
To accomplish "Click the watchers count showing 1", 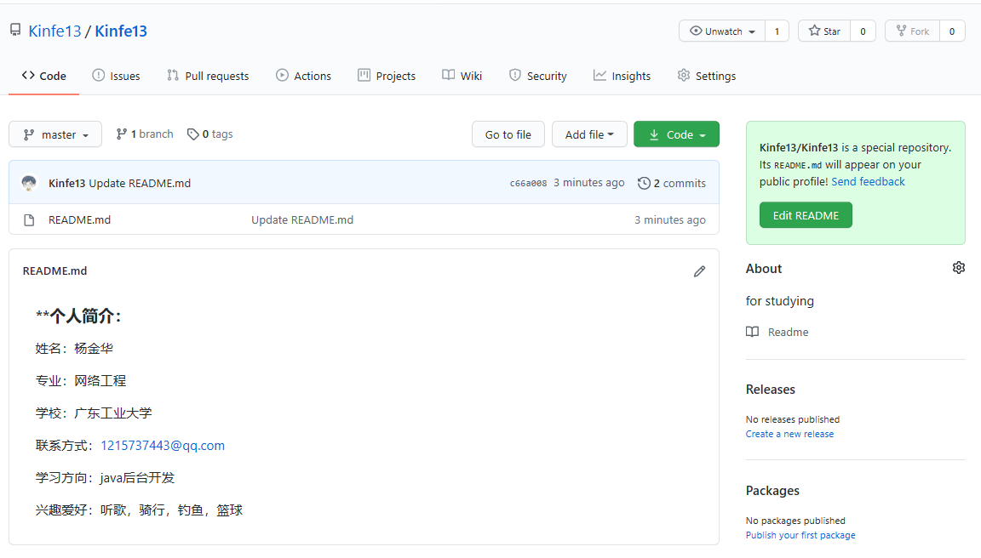I will pos(777,31).
